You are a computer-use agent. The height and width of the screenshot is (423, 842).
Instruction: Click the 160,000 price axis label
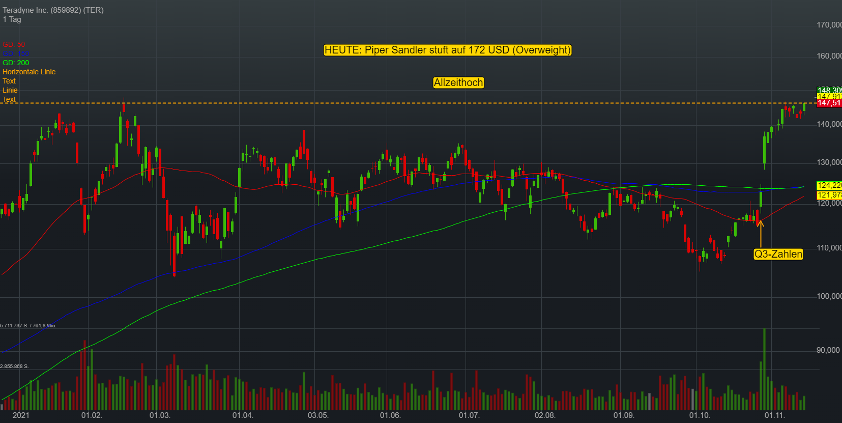point(829,56)
